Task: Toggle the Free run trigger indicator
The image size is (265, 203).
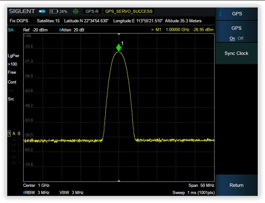Action: (12, 72)
